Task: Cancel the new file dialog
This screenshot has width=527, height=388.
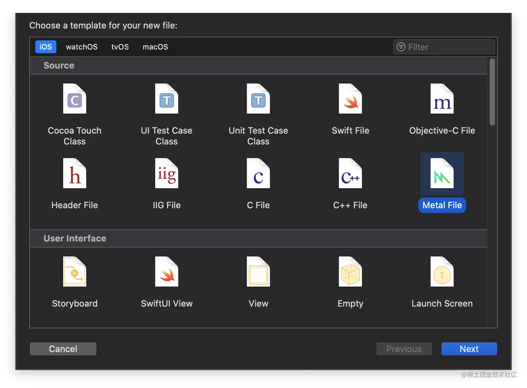Action: [x=63, y=349]
